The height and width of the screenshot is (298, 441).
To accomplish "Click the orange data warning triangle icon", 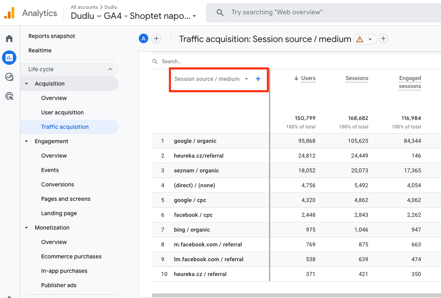I will [x=359, y=39].
